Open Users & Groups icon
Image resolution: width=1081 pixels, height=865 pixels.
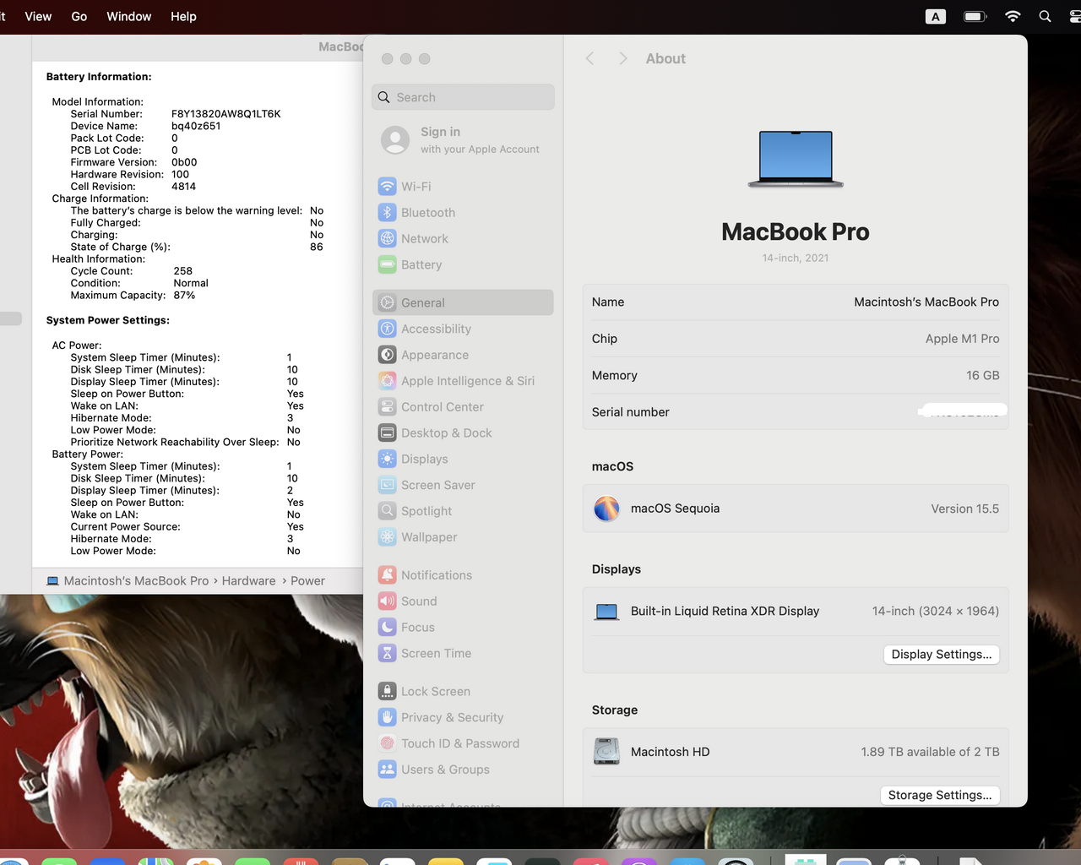click(387, 770)
